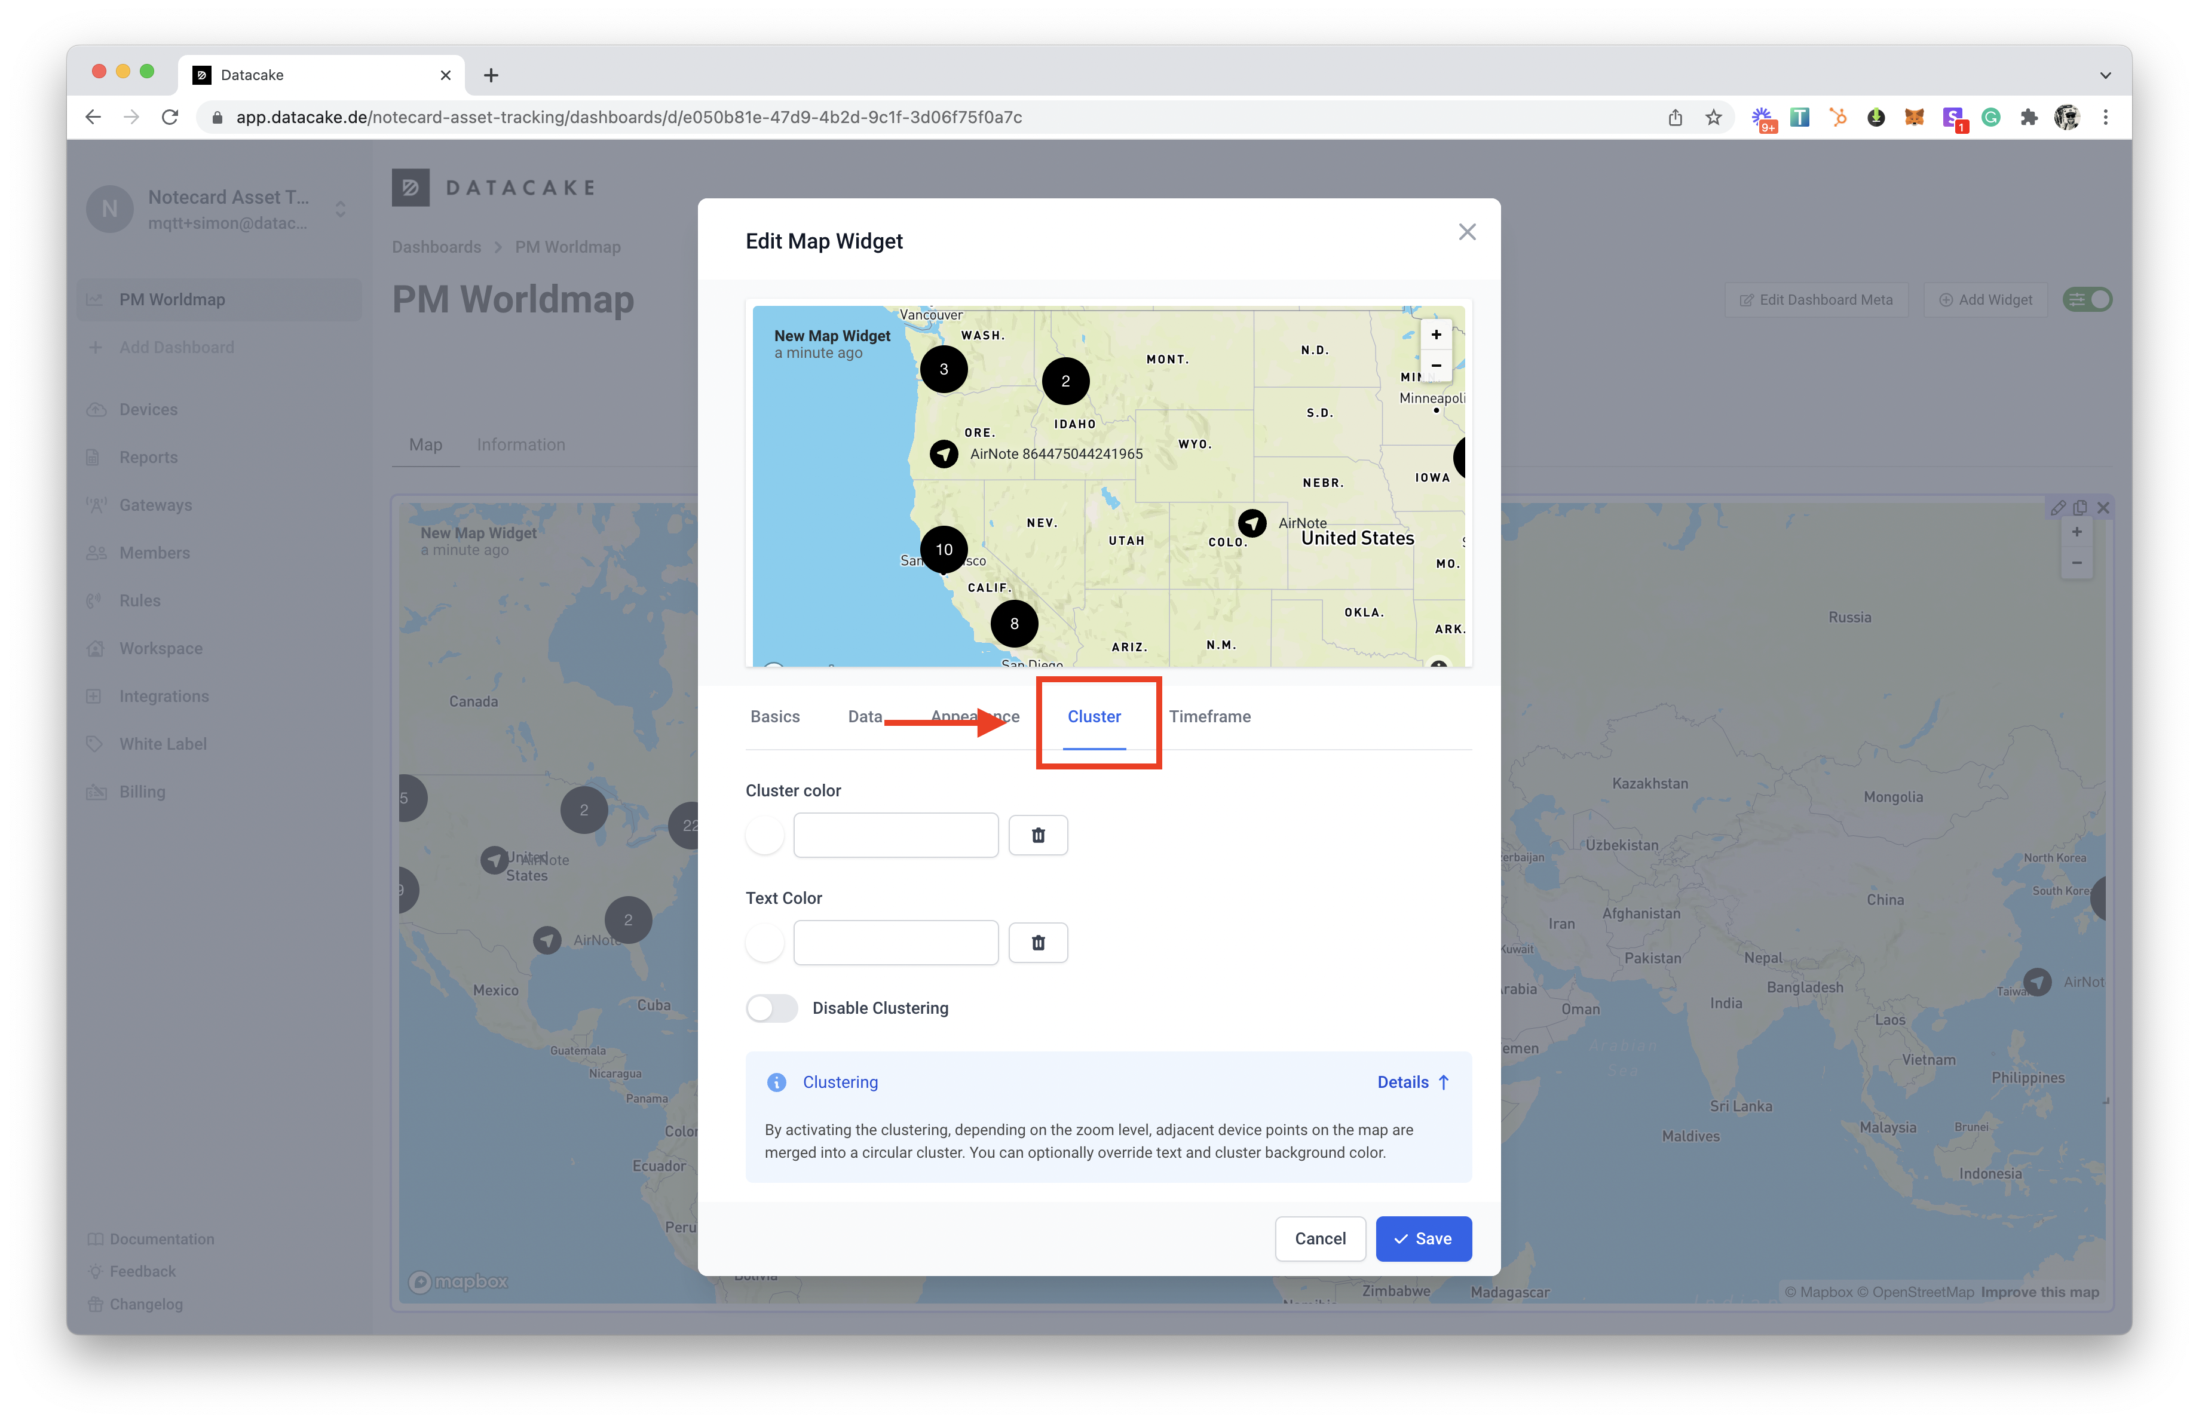Focus the Cluster color input field
The width and height of the screenshot is (2199, 1423).
pyautogui.click(x=895, y=835)
